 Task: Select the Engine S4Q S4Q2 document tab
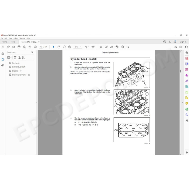[x=29, y=42]
